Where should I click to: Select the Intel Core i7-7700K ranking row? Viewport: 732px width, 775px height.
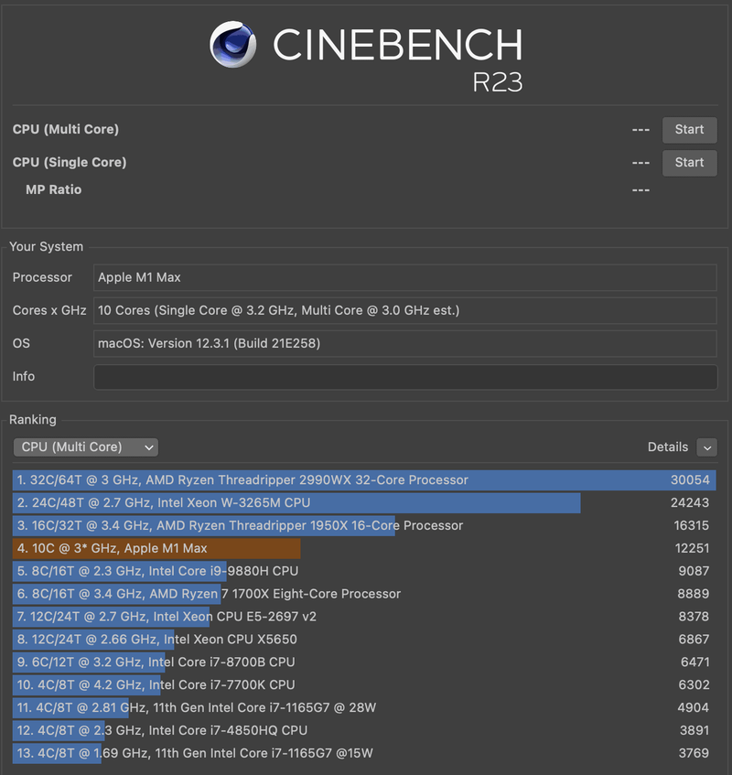point(364,685)
